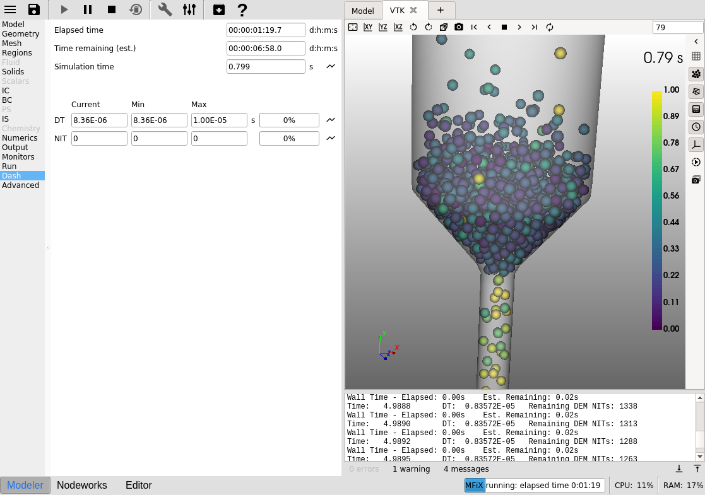Take a screenshot of the VTK view

pos(459,27)
